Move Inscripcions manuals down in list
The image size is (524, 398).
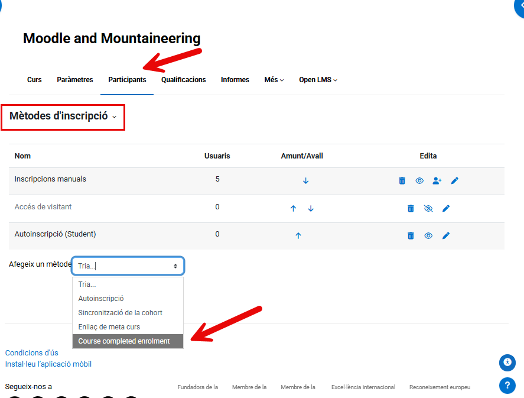coord(305,181)
